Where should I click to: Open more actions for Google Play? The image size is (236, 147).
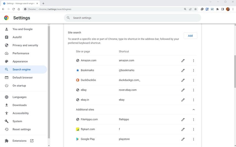click(x=194, y=139)
